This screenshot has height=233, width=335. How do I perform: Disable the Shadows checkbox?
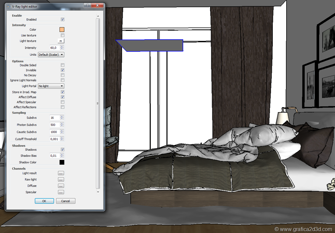[x=62, y=150]
